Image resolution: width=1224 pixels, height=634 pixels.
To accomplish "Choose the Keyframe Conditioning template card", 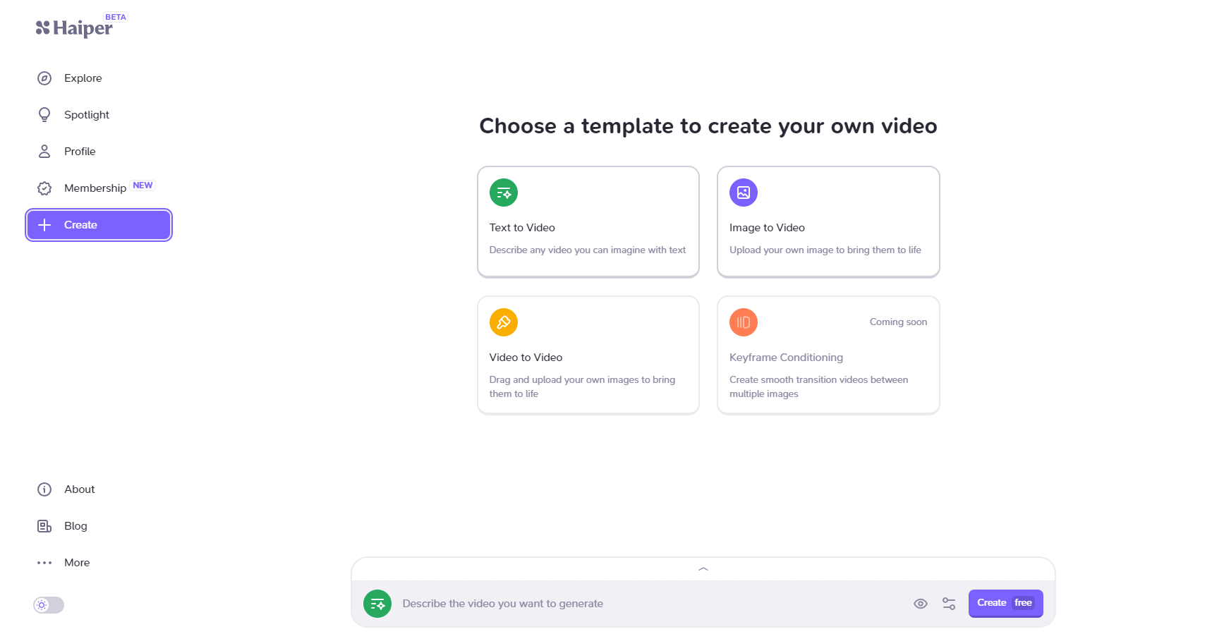I will (x=828, y=355).
